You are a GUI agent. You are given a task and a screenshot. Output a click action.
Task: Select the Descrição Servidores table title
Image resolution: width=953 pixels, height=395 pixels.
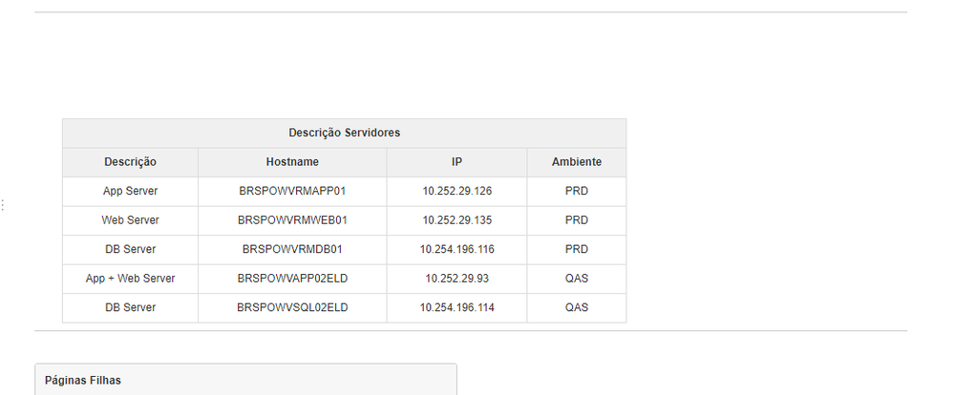[344, 133]
